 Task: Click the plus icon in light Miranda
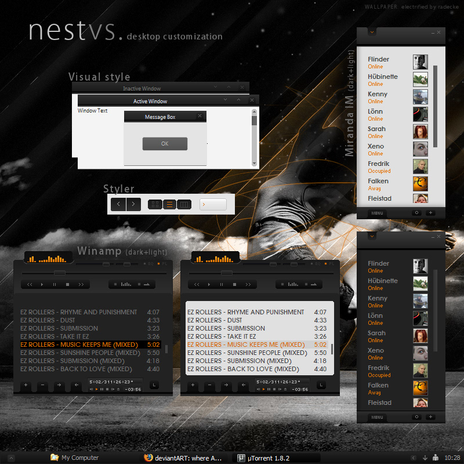point(430,213)
